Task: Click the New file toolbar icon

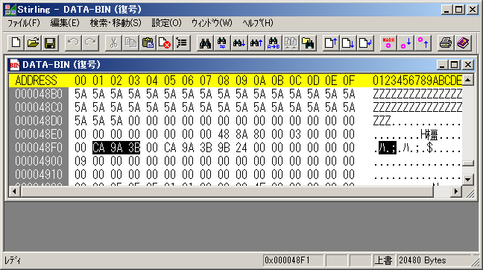Action: click(16, 43)
